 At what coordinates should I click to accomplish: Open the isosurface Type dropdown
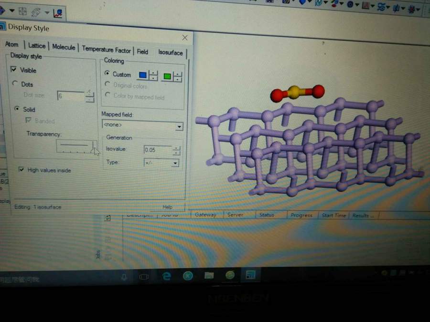click(175, 163)
